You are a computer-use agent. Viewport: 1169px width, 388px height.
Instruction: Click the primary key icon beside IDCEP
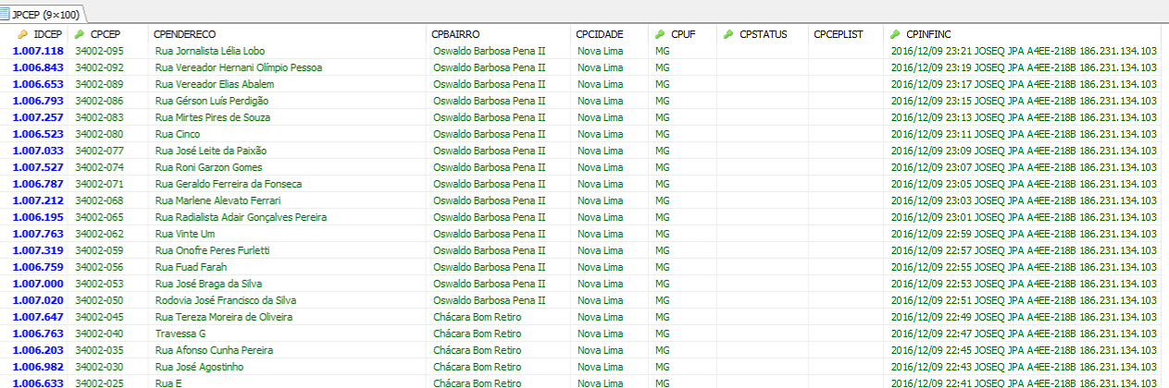[22, 34]
